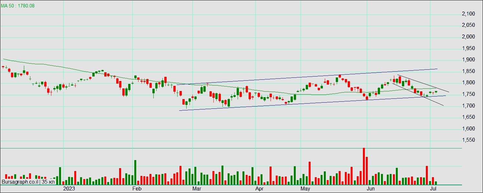Click the 1,700 price axis label
Viewport: 483px width, 193px height.
[x=468, y=106]
